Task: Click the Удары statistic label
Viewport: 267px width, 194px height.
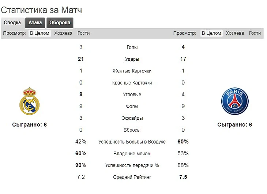Action: [x=132, y=59]
